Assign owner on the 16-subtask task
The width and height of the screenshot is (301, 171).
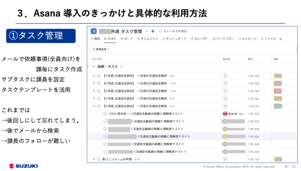point(225,83)
